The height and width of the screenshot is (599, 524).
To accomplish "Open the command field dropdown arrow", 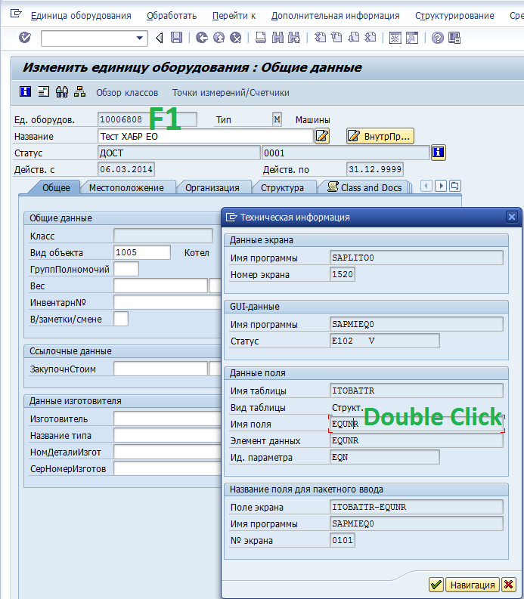I will click(140, 38).
